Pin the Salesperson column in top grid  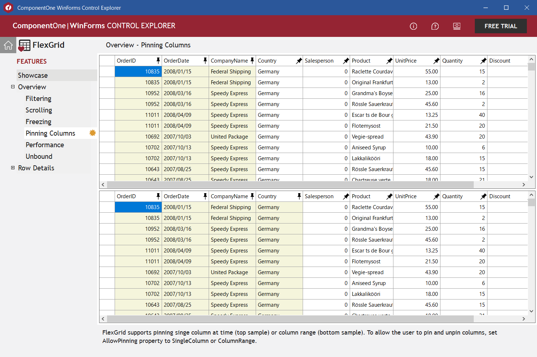(346, 60)
